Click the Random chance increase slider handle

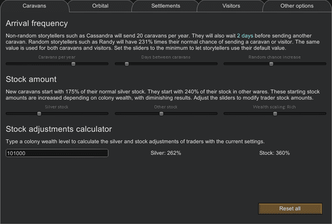(271, 64)
